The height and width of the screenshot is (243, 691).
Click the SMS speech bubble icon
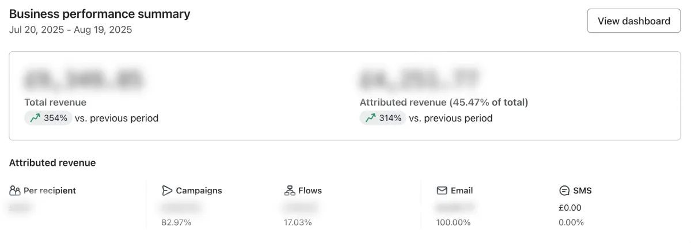click(564, 191)
